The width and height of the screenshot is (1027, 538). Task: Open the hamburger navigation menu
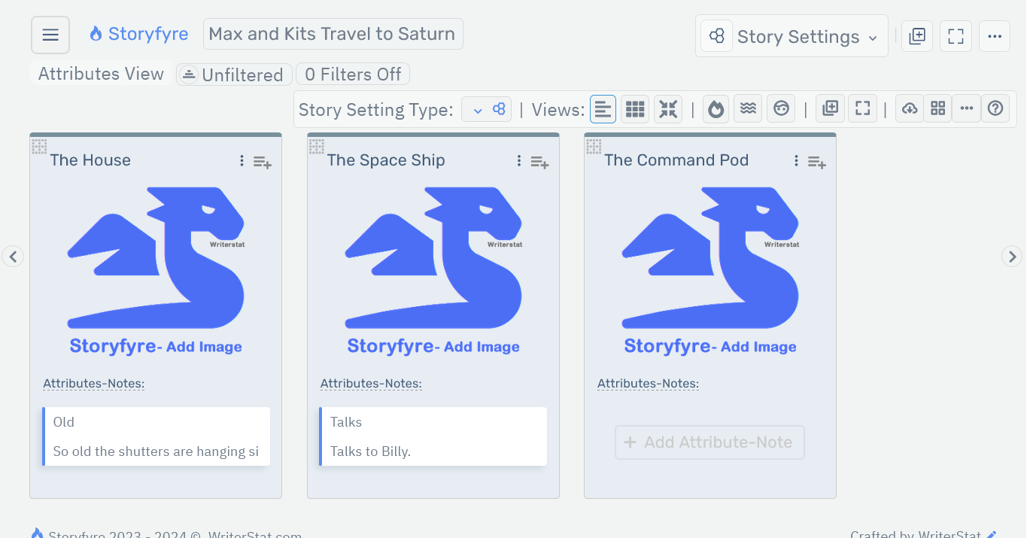[x=50, y=34]
